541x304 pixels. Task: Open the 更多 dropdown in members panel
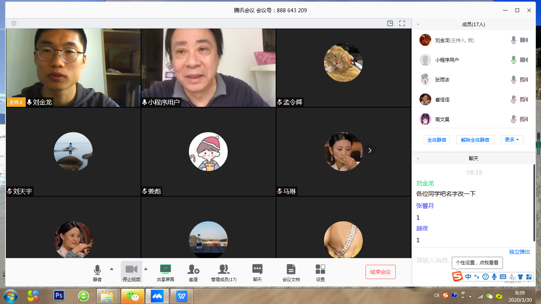pyautogui.click(x=512, y=140)
